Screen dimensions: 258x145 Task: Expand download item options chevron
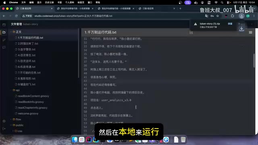pyautogui.click(x=239, y=24)
